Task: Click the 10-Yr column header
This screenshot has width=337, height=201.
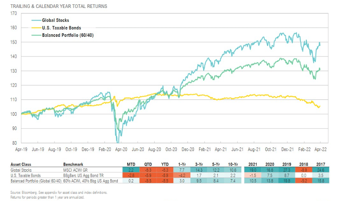Action: tap(233, 164)
